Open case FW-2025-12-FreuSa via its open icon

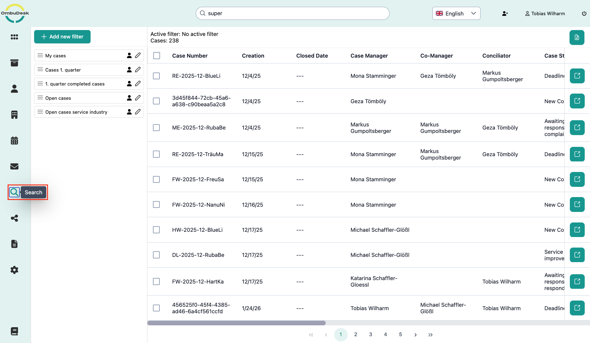click(577, 179)
